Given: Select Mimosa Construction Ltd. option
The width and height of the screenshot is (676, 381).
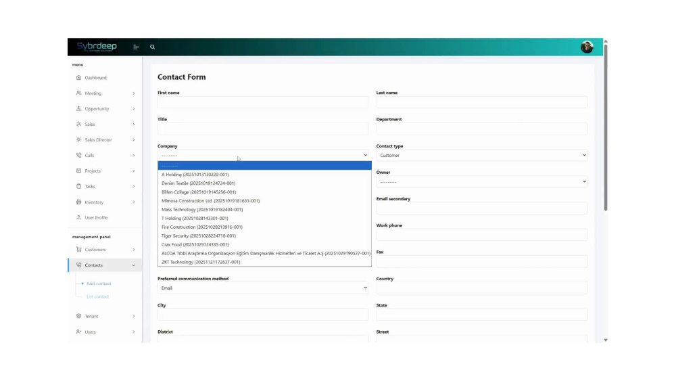Looking at the screenshot, I should coord(264,200).
